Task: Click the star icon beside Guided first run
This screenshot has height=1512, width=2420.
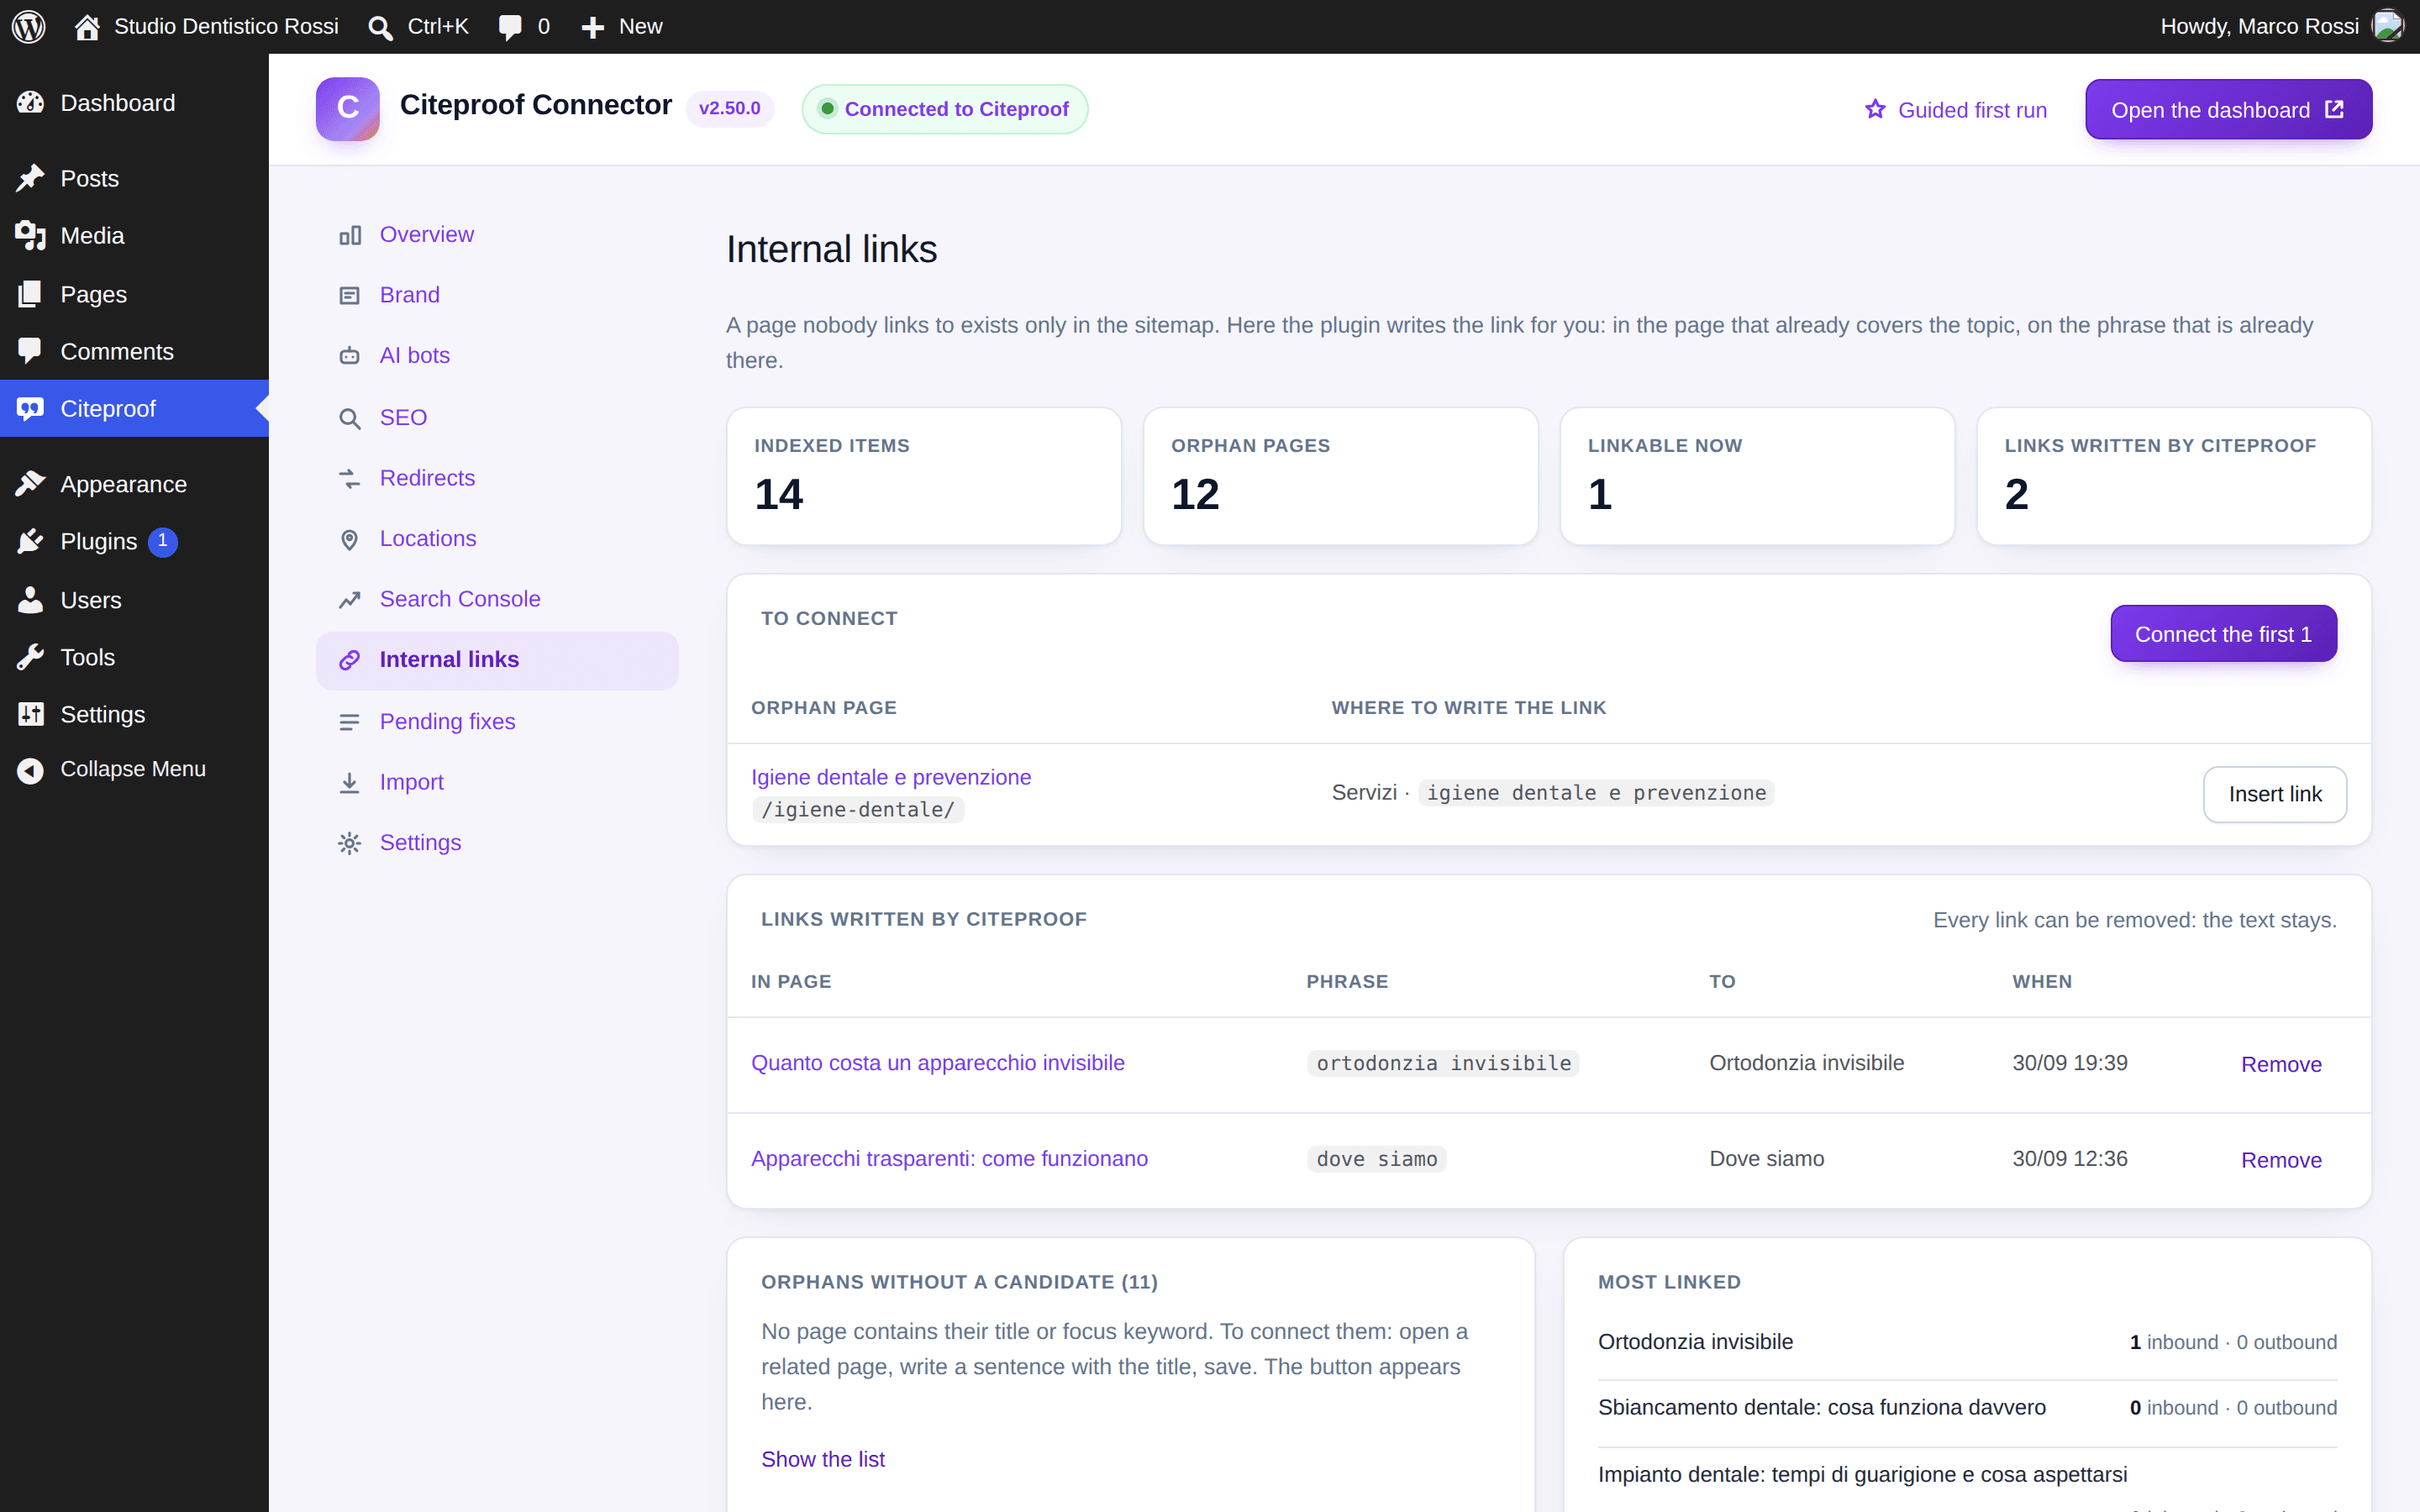Action: 1875,109
